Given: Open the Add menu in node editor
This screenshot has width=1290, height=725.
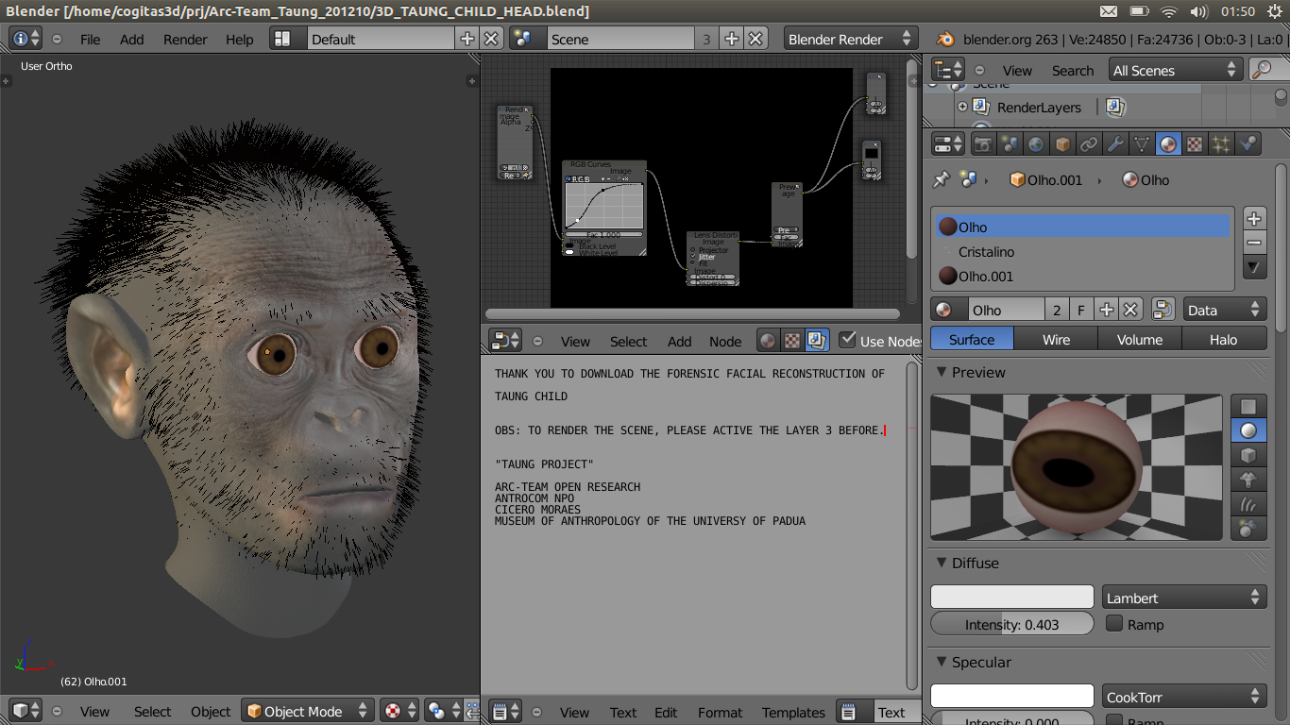Looking at the screenshot, I should click(x=679, y=342).
